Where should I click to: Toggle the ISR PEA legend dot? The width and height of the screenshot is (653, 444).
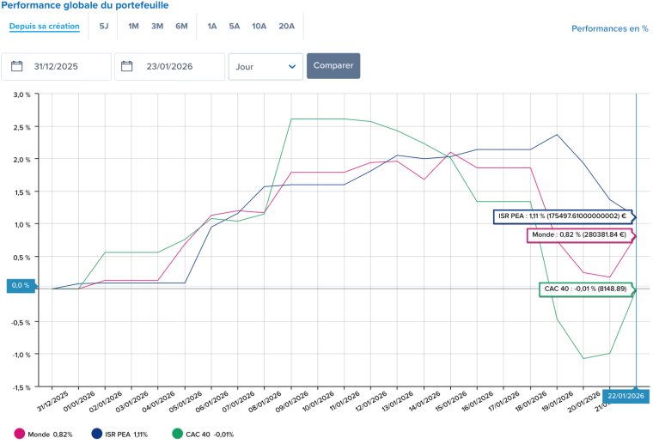(97, 434)
